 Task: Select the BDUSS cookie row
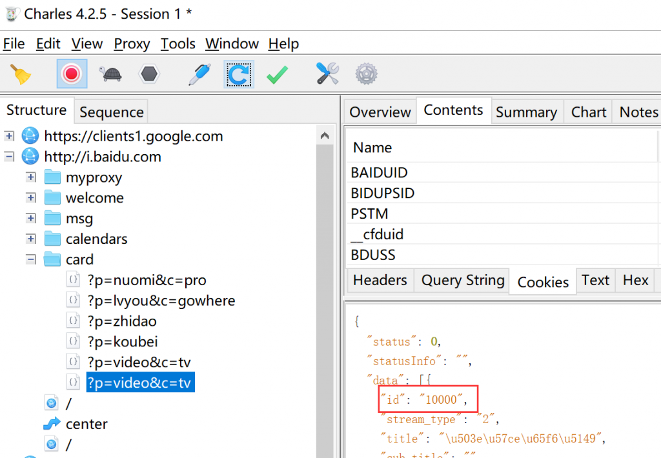[502, 255]
